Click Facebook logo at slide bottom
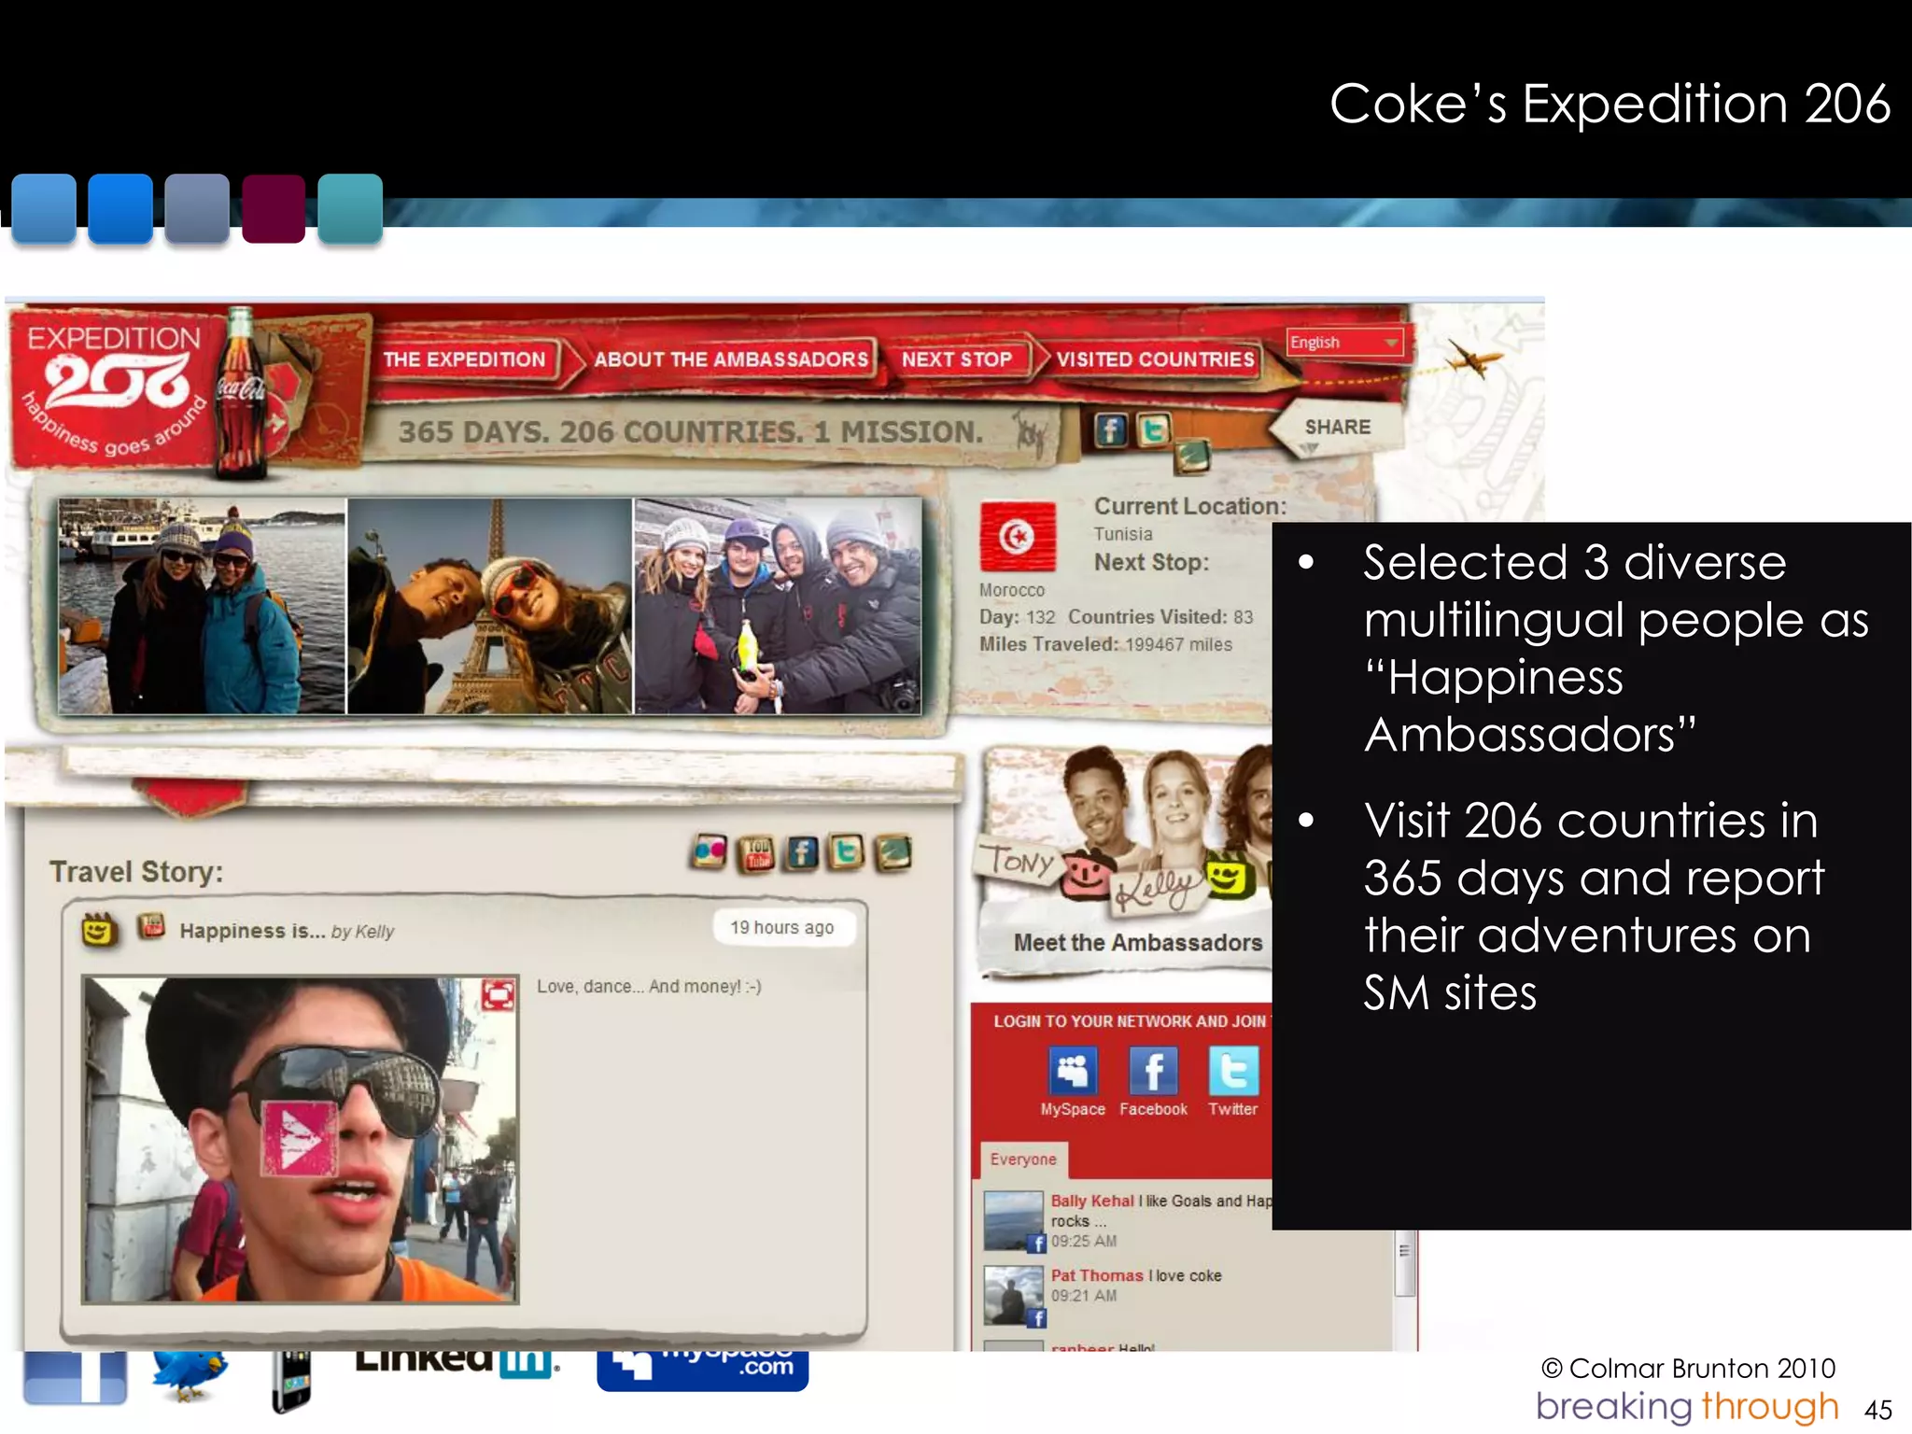This screenshot has height=1434, width=1912. (75, 1378)
